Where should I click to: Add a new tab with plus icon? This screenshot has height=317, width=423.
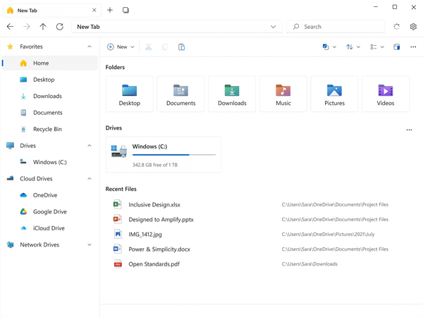pyautogui.click(x=110, y=10)
